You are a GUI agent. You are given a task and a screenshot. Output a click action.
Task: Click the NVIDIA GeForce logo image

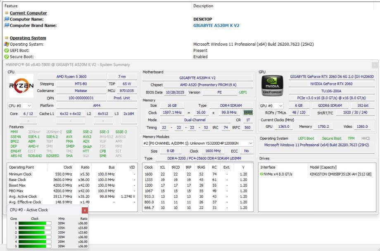[272, 86]
